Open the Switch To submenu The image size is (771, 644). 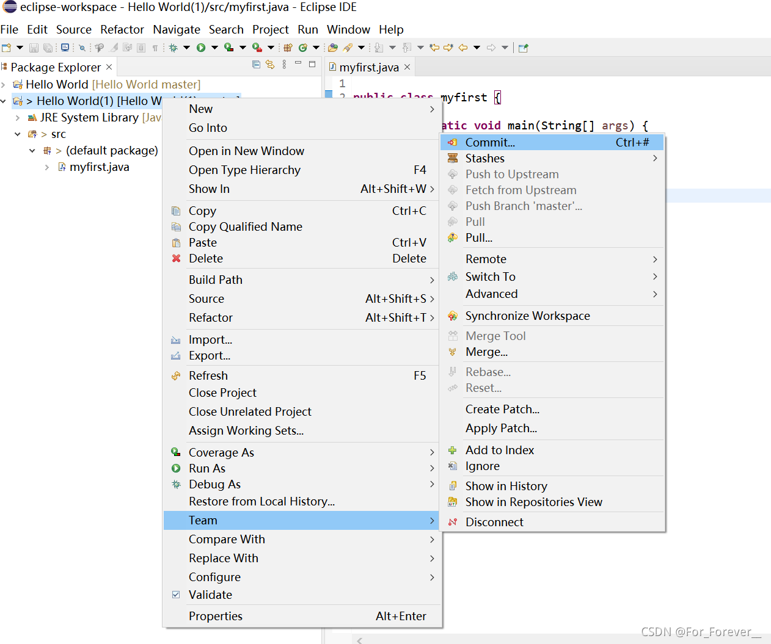[552, 277]
